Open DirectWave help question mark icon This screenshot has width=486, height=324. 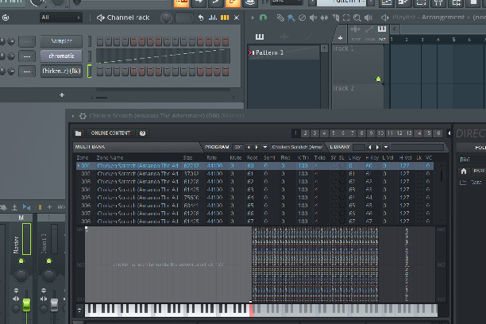[143, 133]
